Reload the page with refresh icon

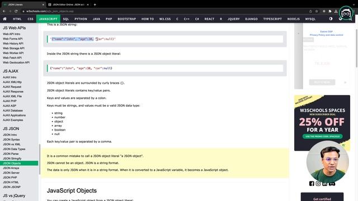(x=16, y=11)
